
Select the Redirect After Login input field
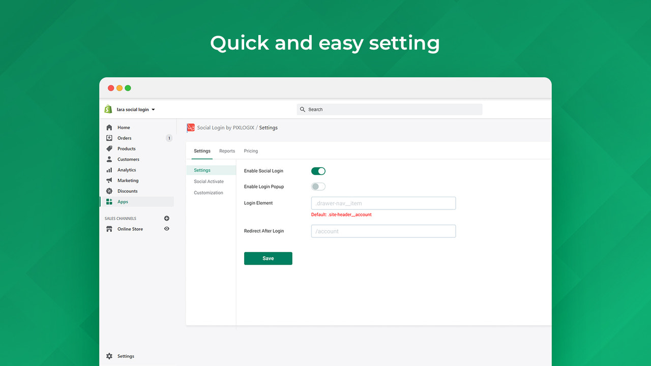(x=383, y=231)
